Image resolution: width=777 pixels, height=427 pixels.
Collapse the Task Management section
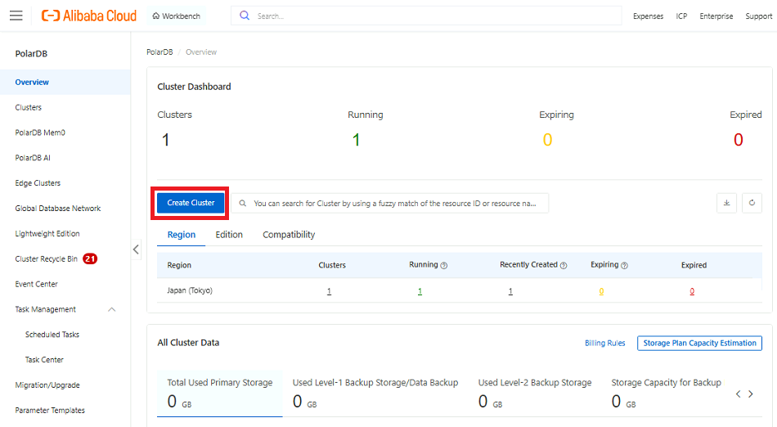112,309
